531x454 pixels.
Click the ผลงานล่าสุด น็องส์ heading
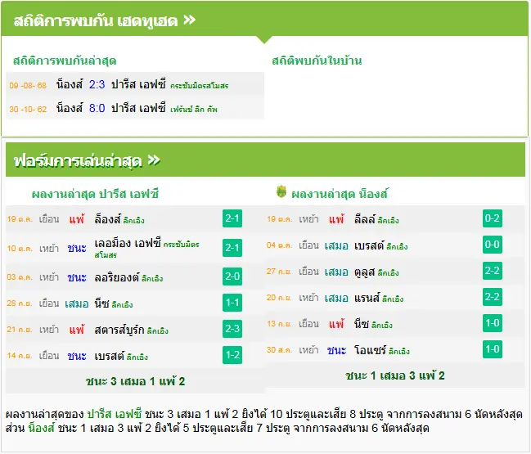(x=340, y=194)
